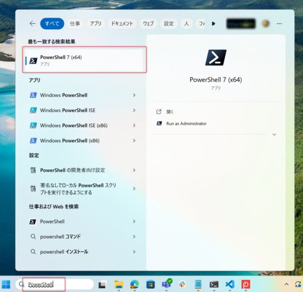The image size is (303, 292).
Task: Expand Windows PowerShell ISE options chevron
Action: [x=134, y=110]
